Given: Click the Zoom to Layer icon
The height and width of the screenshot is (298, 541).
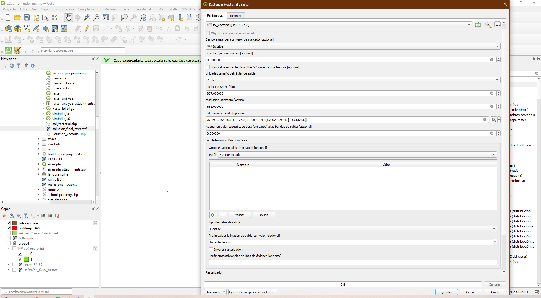Looking at the screenshot, I should click(124, 18).
